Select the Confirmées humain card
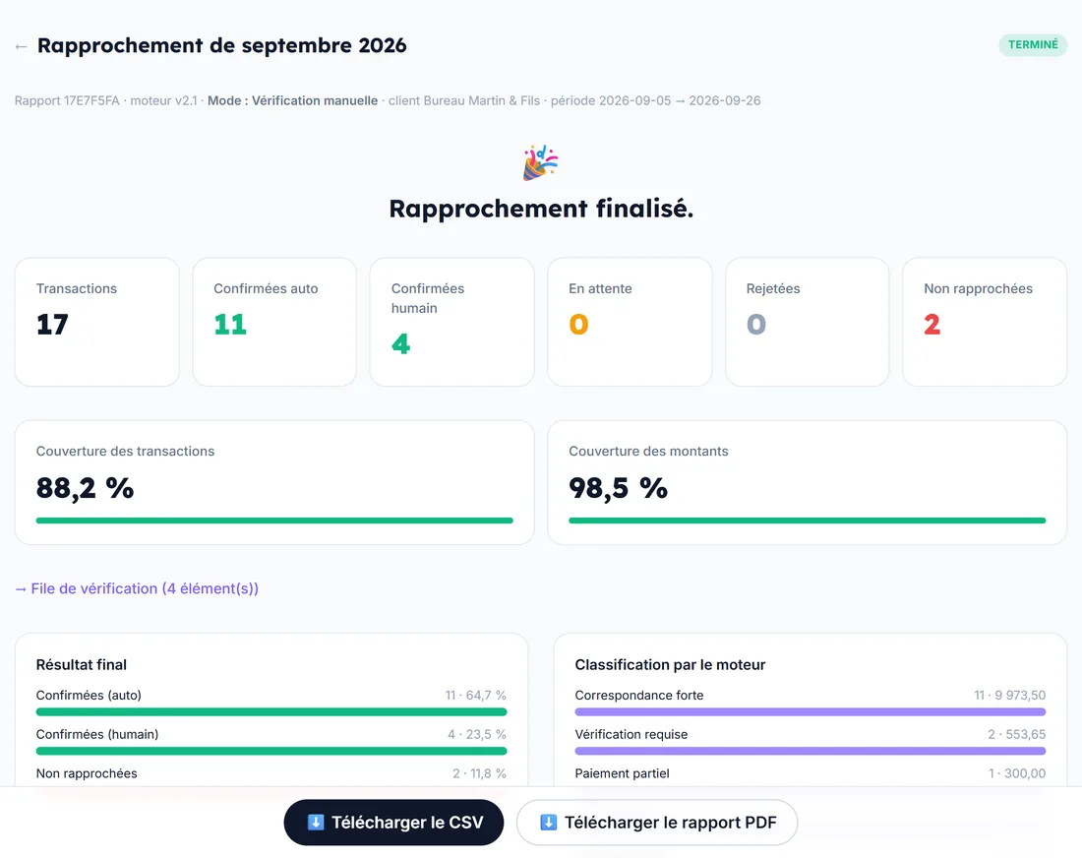 tap(452, 322)
